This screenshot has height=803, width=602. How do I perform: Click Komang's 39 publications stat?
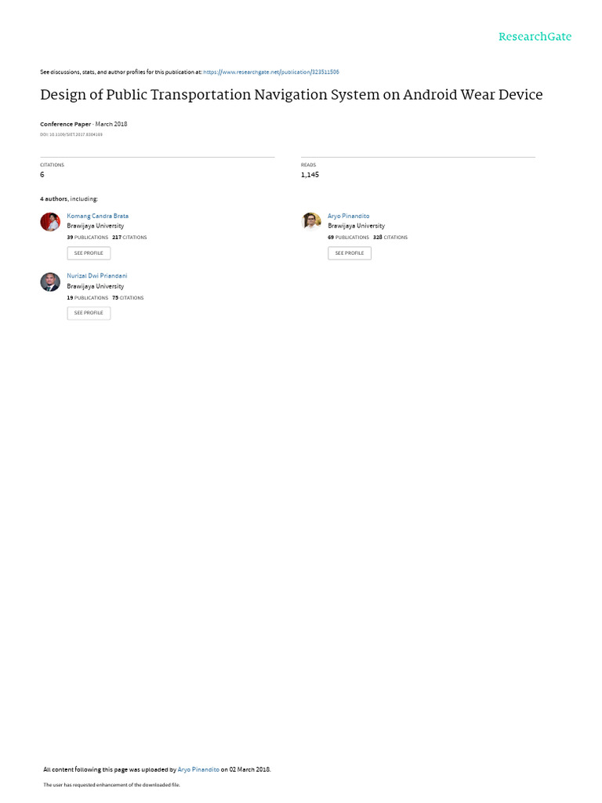88,237
